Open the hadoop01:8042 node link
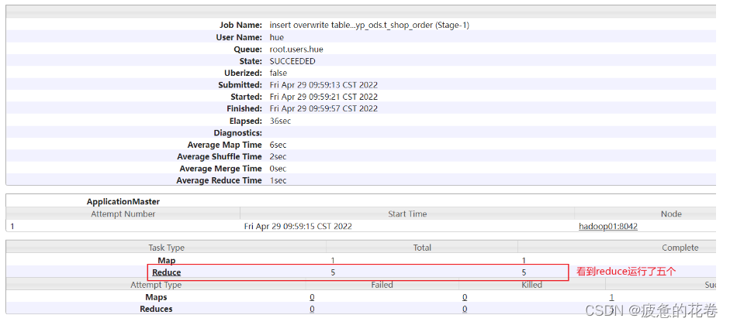 [x=608, y=226]
